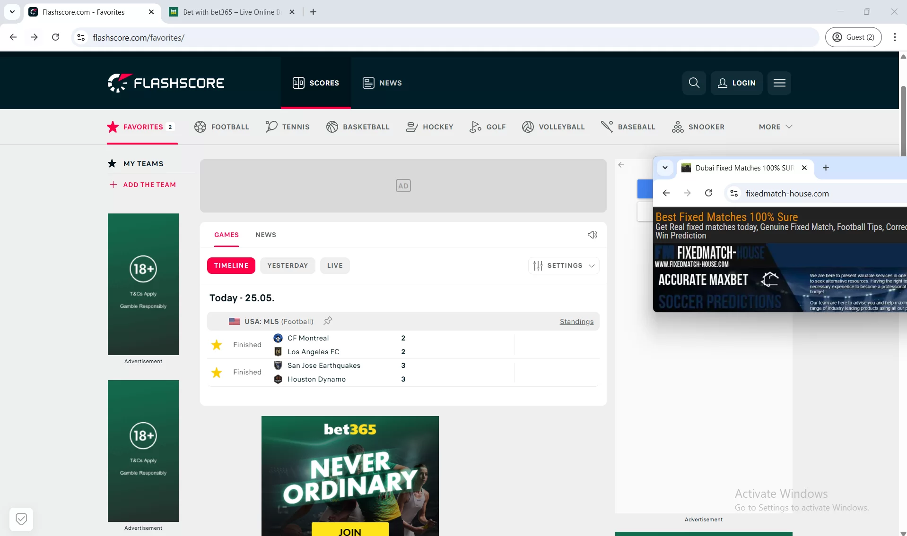
Task: Pin the USA: MLS league
Action: pos(328,321)
